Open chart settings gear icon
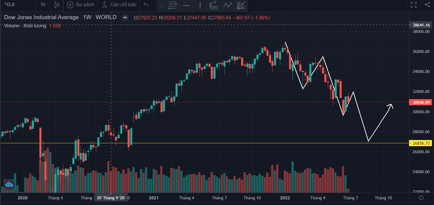 coord(421,198)
